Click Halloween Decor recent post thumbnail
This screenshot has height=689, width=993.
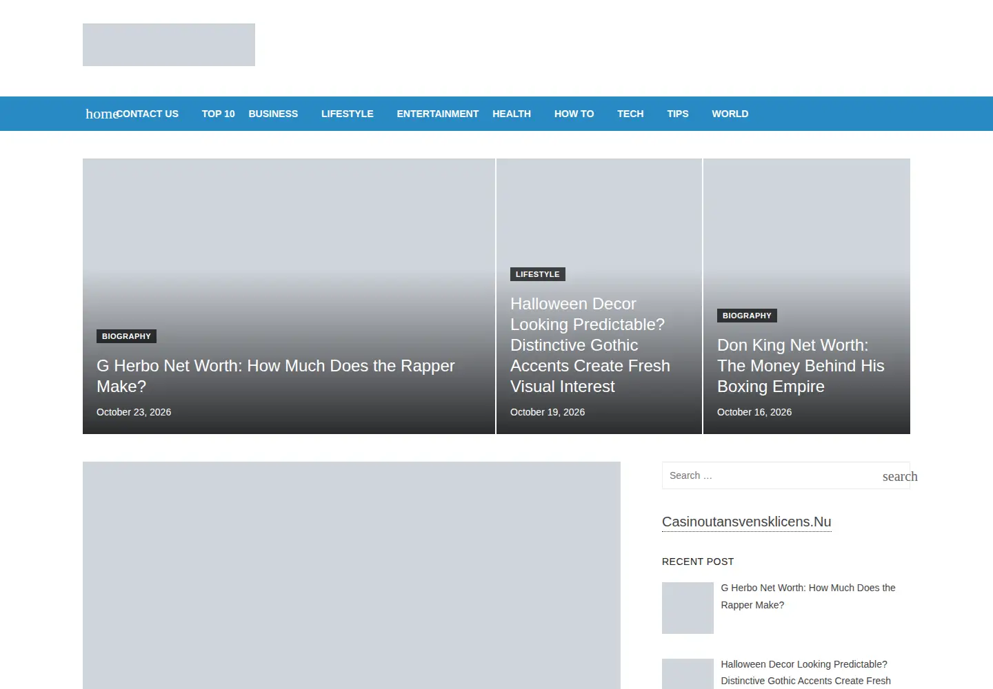[x=688, y=674]
